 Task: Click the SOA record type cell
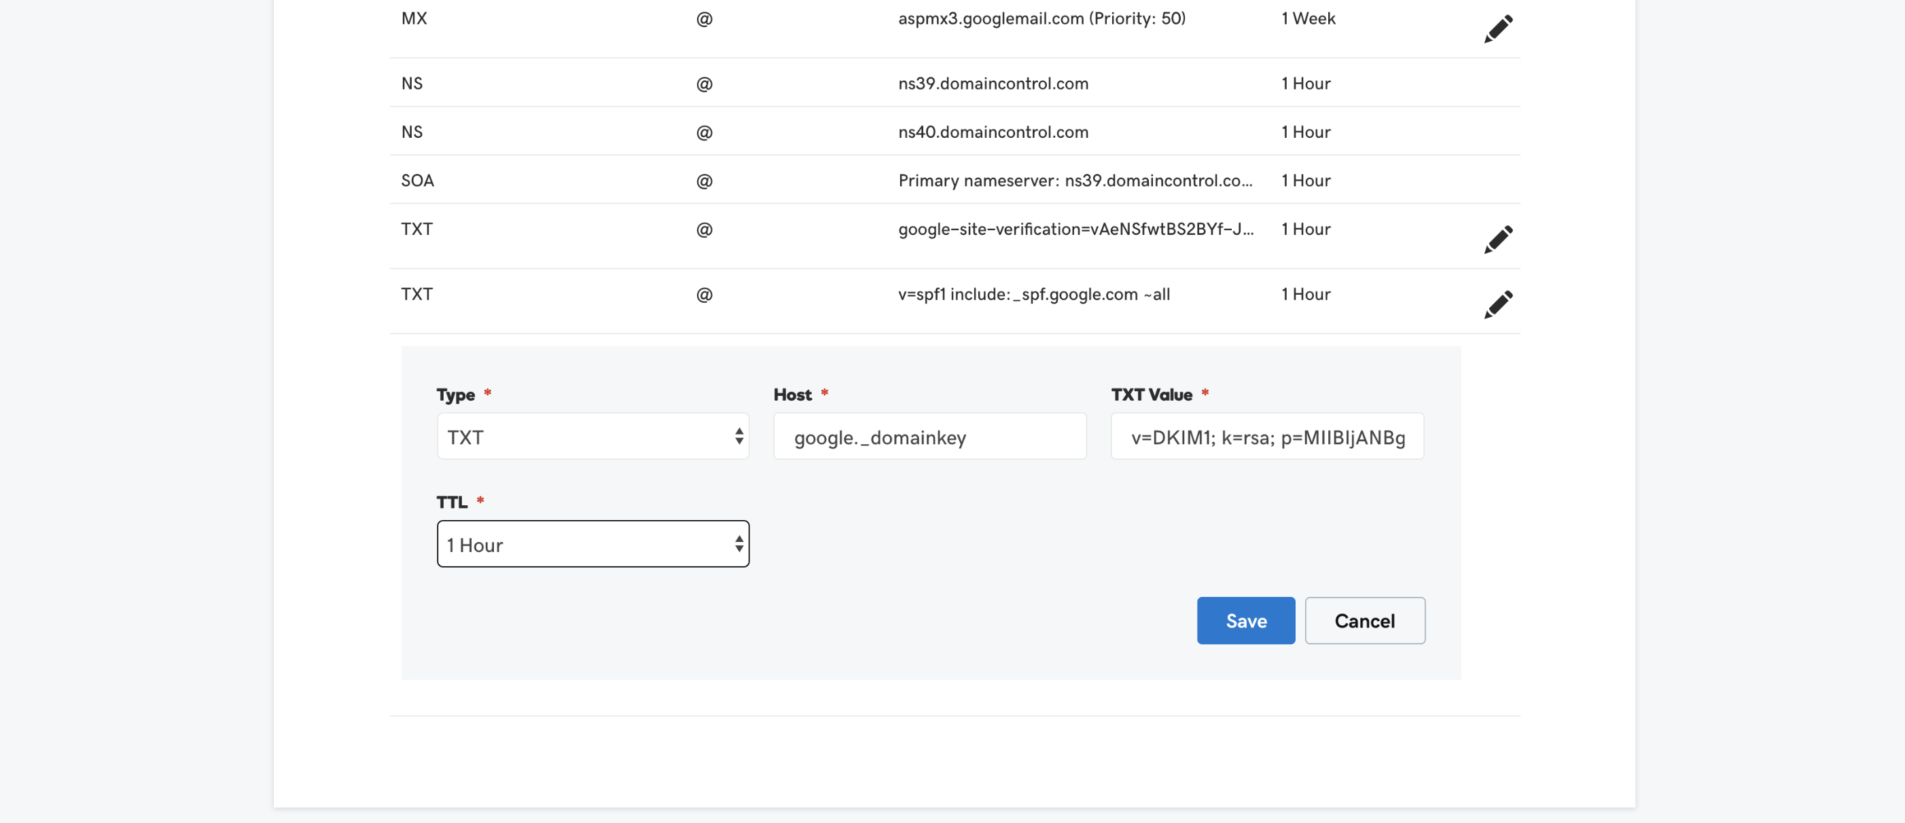click(417, 181)
